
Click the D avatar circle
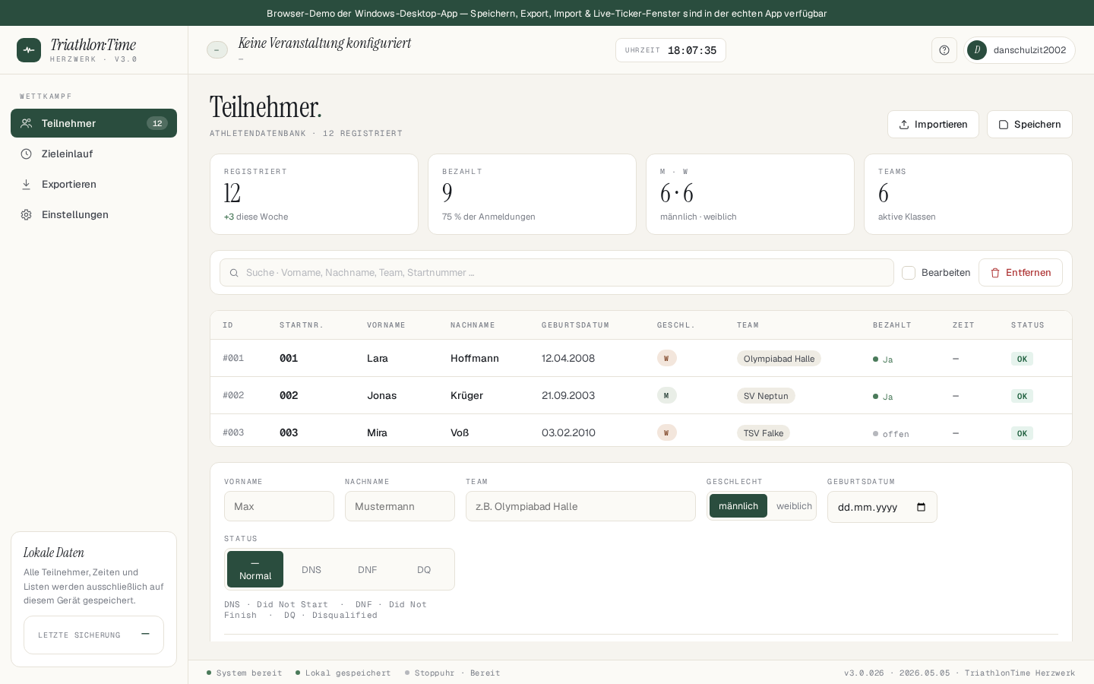click(x=977, y=50)
